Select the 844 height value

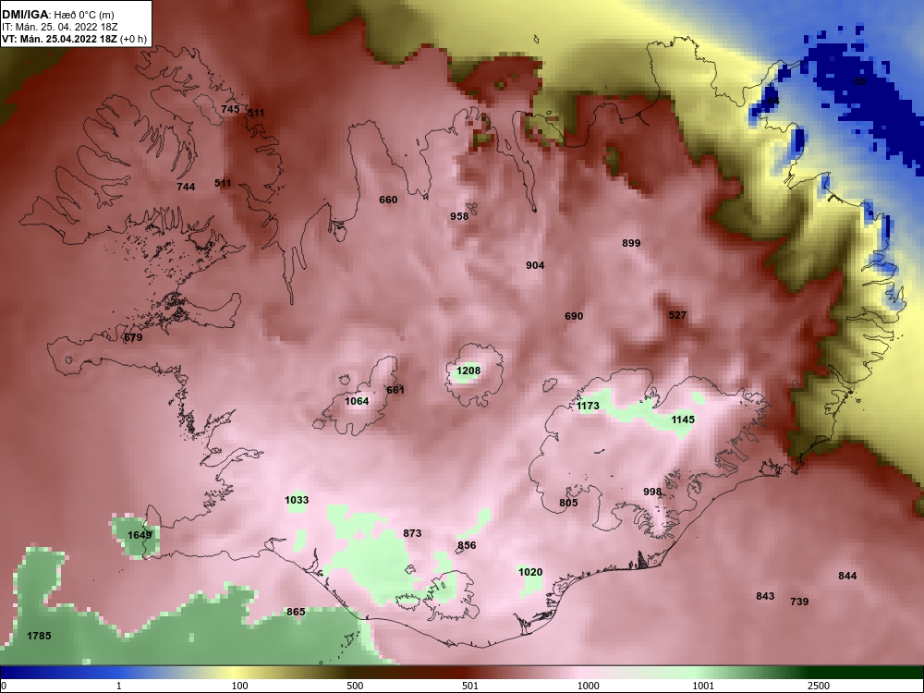click(x=847, y=576)
